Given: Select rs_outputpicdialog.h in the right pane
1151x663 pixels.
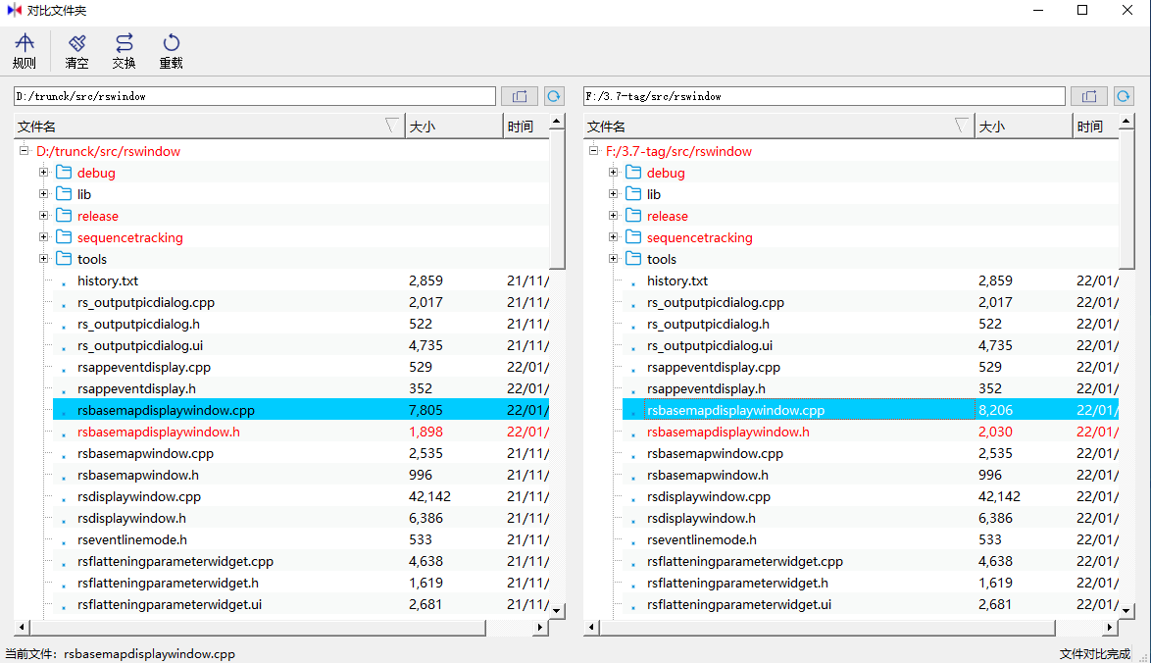Looking at the screenshot, I should click(708, 324).
